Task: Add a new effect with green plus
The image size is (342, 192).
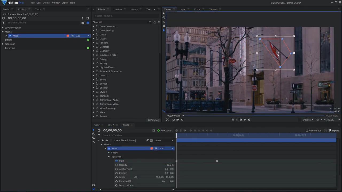Action: coord(88,40)
